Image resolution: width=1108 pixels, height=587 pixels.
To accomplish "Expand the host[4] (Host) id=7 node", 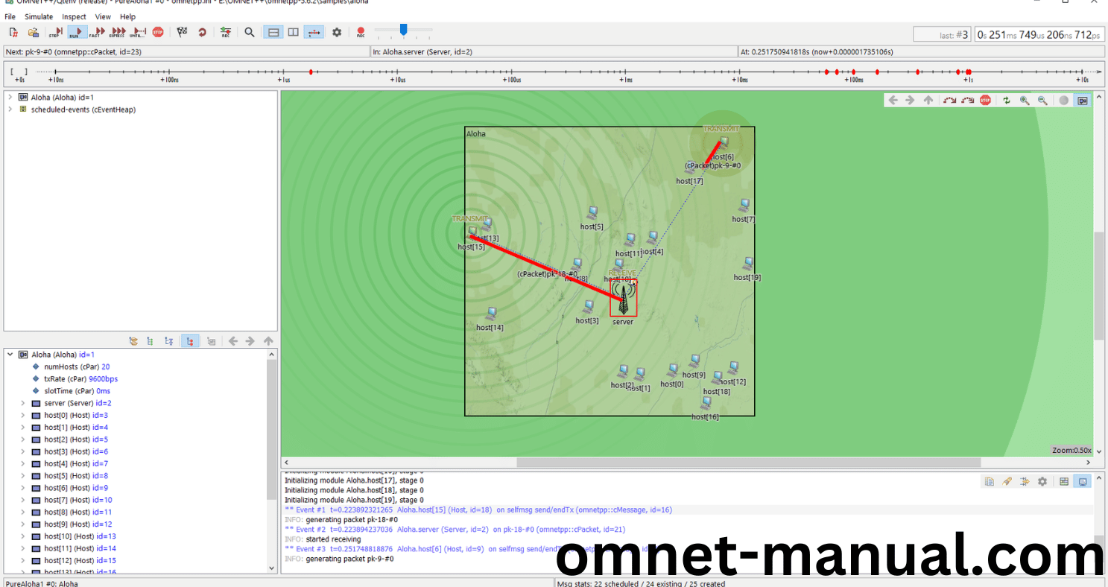I will 23,463.
